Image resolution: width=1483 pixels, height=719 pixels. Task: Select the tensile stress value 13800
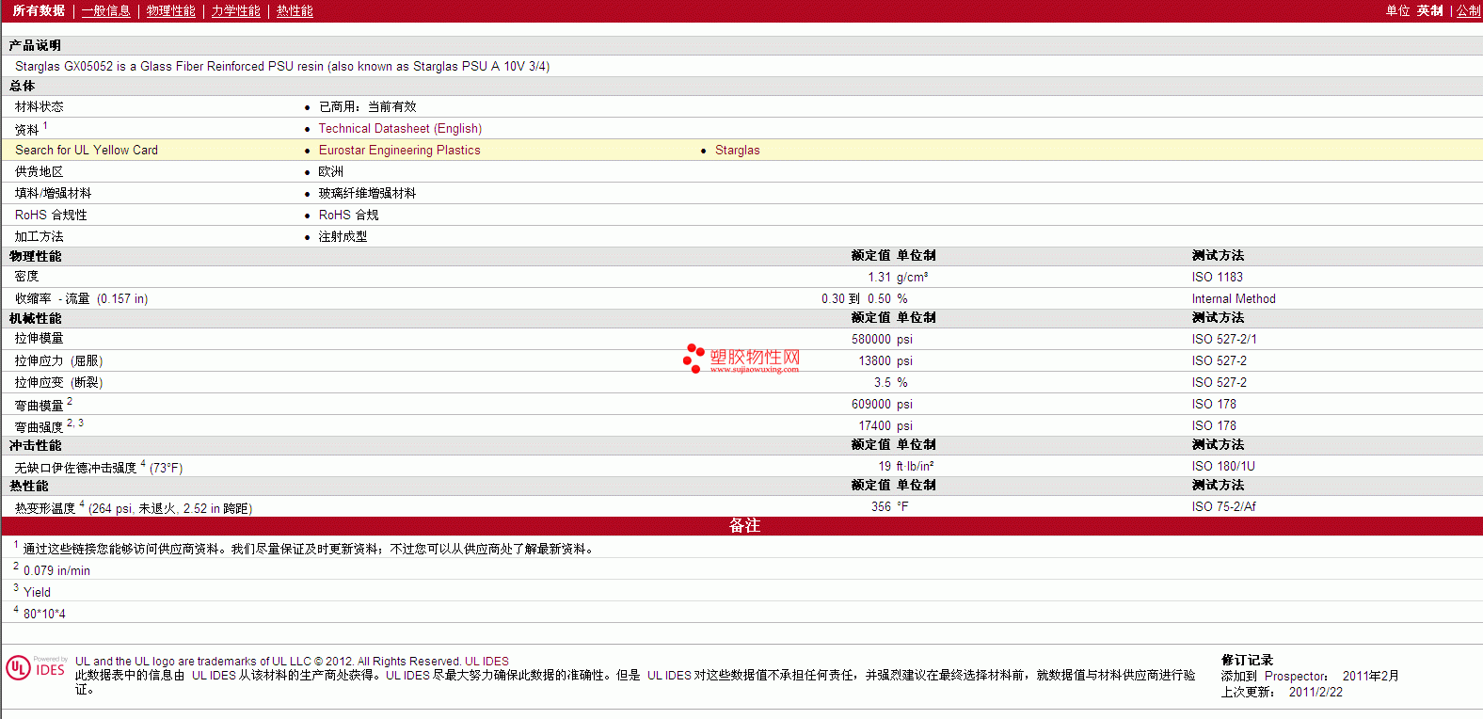[x=874, y=361]
